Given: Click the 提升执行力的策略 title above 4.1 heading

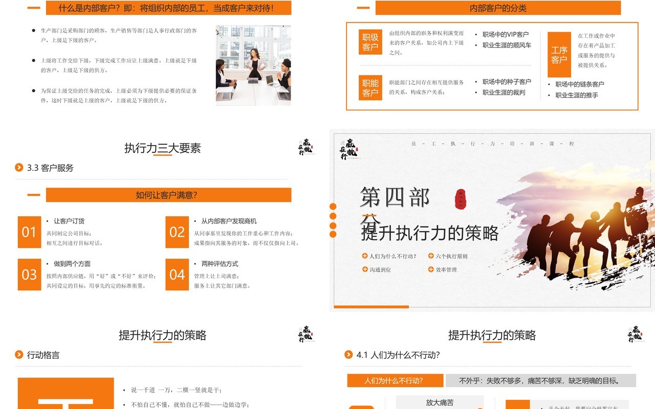Looking at the screenshot, I should (492, 335).
